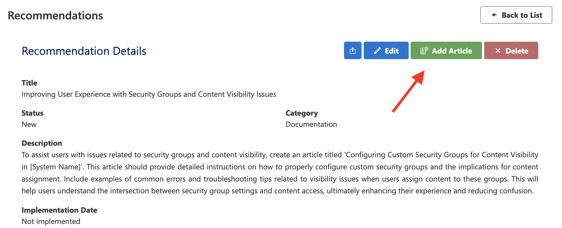Click the article icon inside Add Article button
Viewport: 562px width, 228px height.
tap(424, 50)
